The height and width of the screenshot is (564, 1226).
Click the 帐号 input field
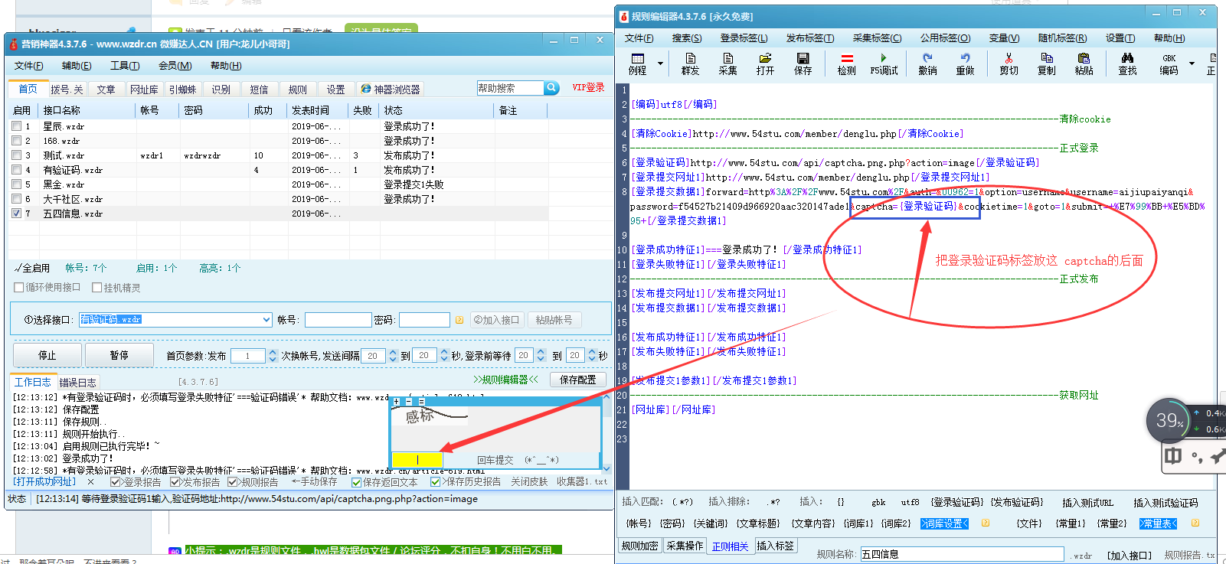338,320
